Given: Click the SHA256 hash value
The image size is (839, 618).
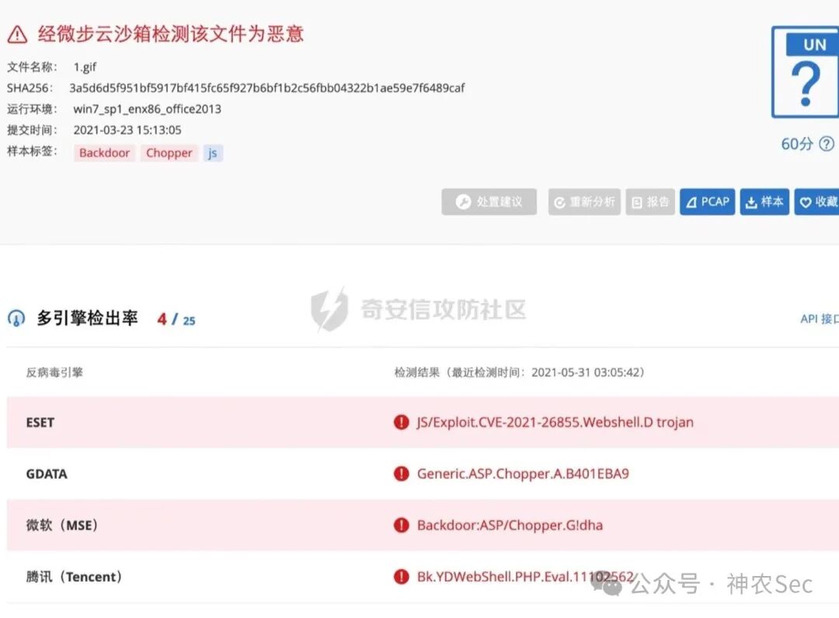Looking at the screenshot, I should [x=266, y=87].
